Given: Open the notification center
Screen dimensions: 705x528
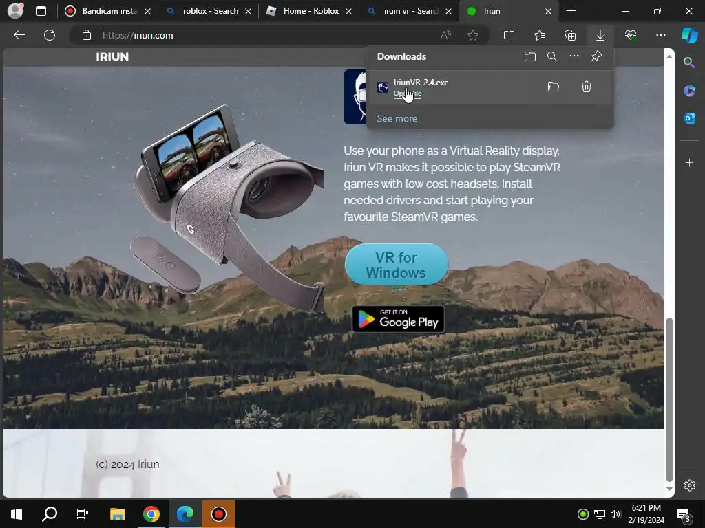Looking at the screenshot, I should click(684, 514).
